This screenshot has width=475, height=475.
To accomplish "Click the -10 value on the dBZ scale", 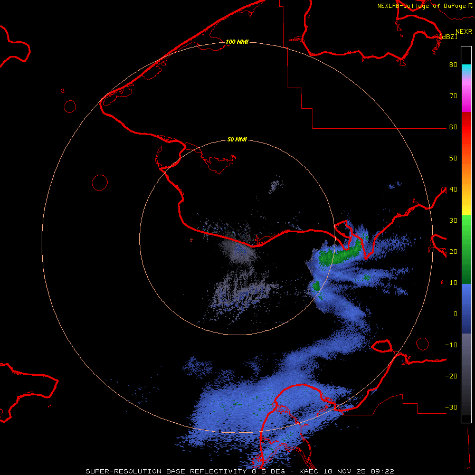I will coord(451,345).
